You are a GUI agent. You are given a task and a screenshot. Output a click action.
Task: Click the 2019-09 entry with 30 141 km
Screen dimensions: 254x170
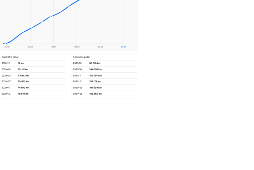[33, 69]
